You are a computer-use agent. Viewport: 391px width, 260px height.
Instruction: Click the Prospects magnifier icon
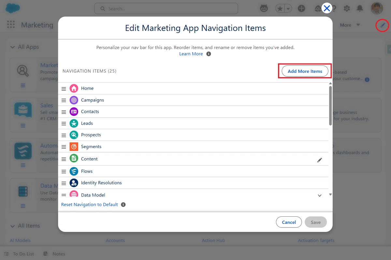[x=74, y=135]
